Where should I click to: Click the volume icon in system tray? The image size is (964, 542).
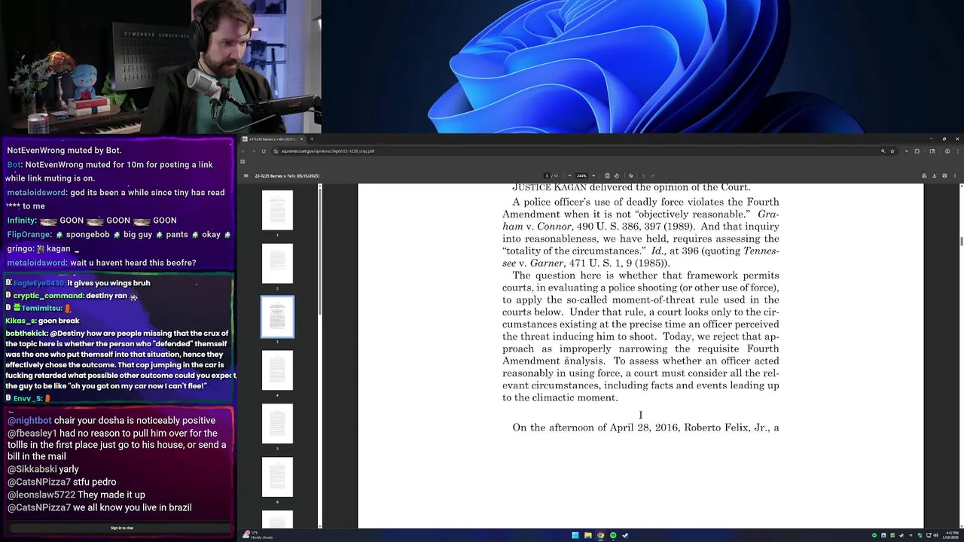pos(935,535)
